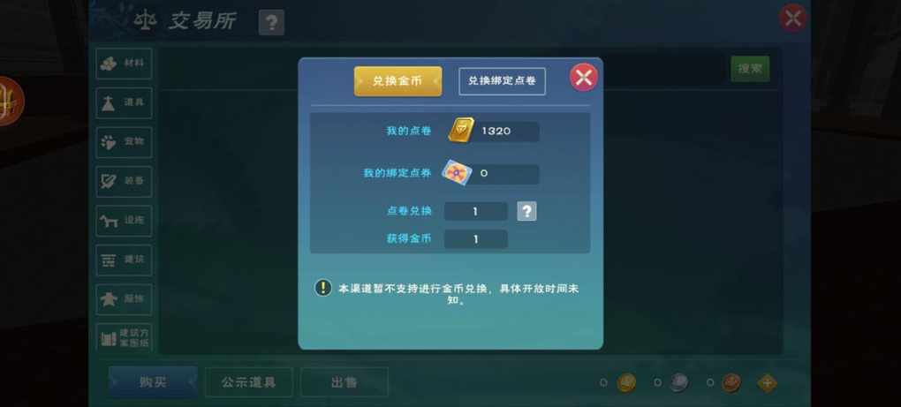Edit the 点卷兑换 amount field

coord(476,211)
